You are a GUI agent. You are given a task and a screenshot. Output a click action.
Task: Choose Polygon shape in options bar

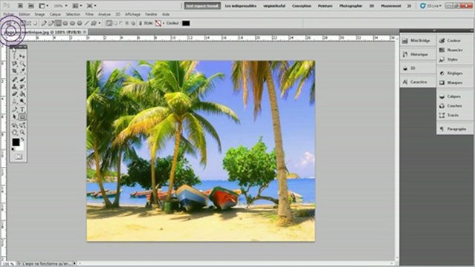[80, 23]
